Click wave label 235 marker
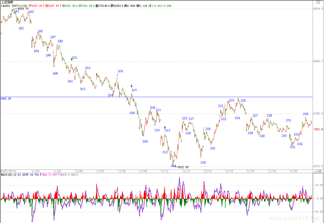This screenshot has height=223, width=324. (306, 114)
